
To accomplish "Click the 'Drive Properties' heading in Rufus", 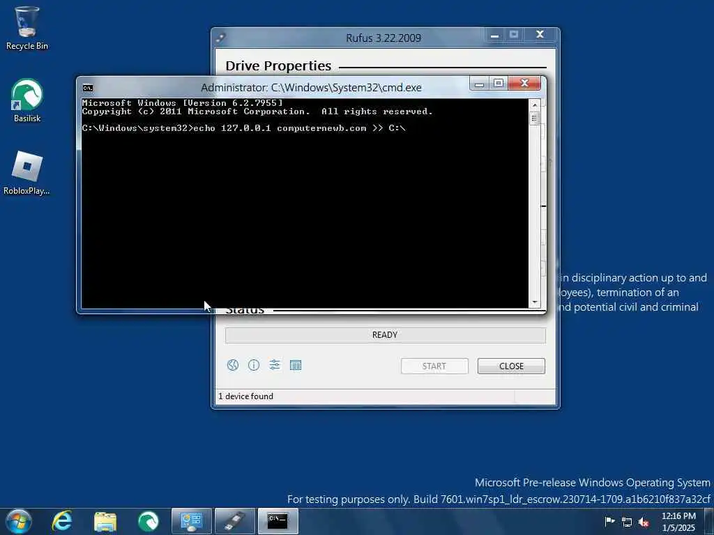I will pyautogui.click(x=278, y=66).
